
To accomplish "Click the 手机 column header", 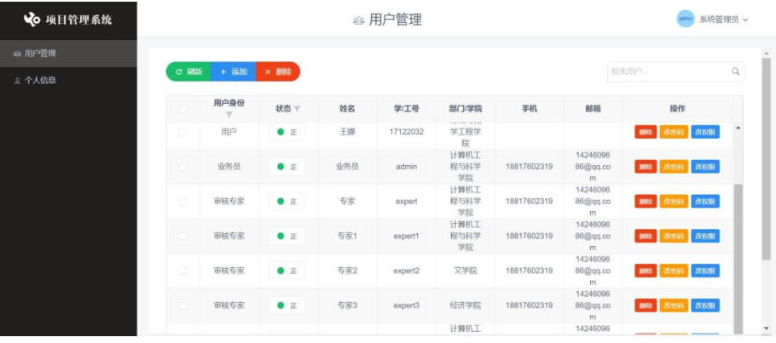I will 529,109.
